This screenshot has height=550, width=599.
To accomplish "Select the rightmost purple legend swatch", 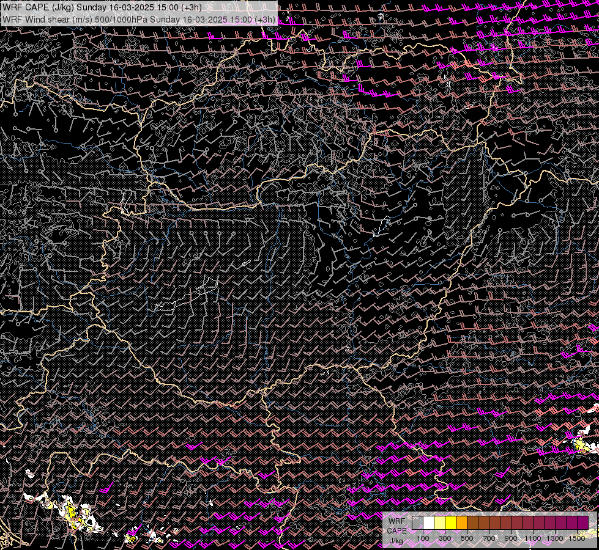I will coord(583,522).
